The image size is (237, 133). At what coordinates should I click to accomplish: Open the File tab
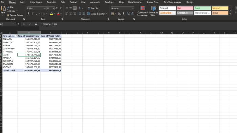coord(3,2)
